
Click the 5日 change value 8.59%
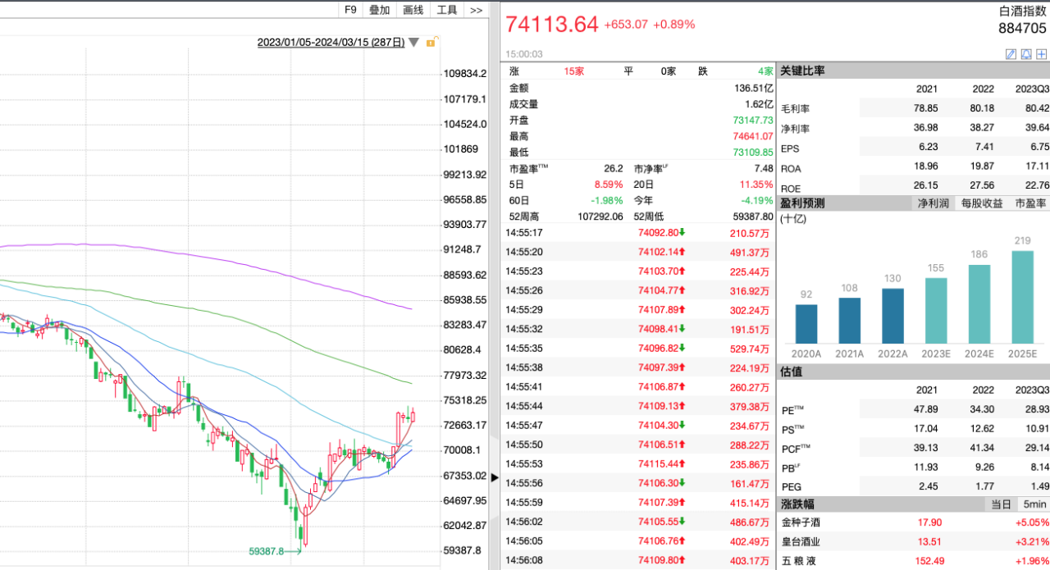[x=609, y=185]
